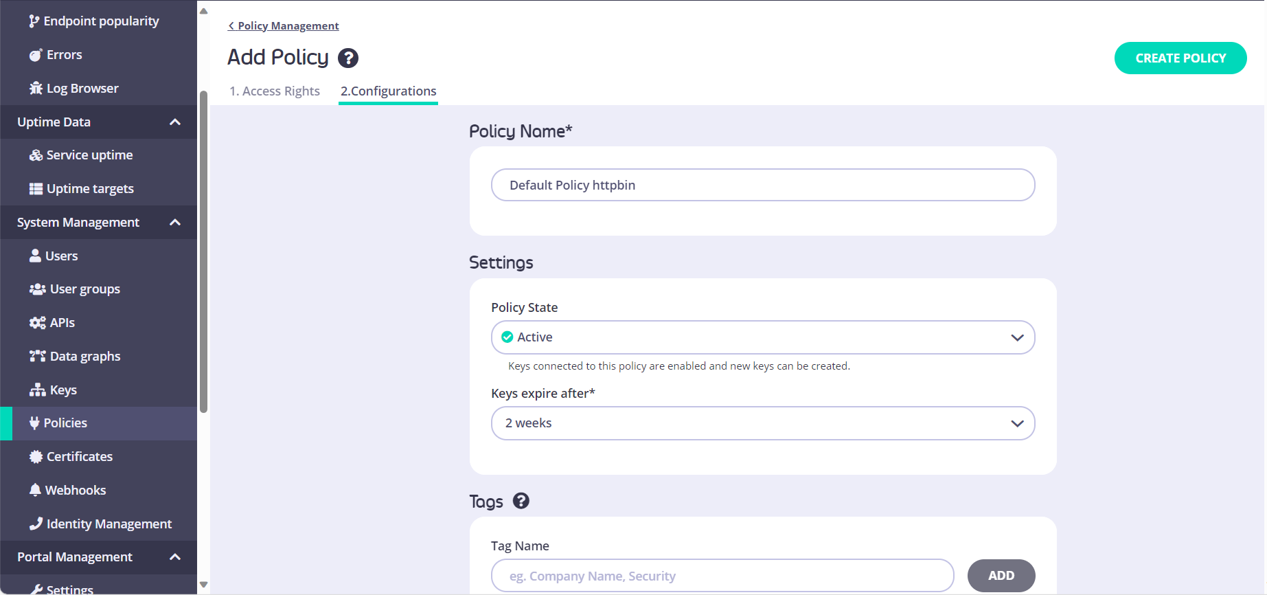This screenshot has width=1267, height=595.
Task: Click the Errors bomb icon
Action: pos(36,55)
